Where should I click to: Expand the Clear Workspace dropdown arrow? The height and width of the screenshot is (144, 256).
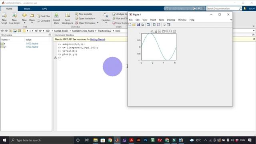(98, 23)
